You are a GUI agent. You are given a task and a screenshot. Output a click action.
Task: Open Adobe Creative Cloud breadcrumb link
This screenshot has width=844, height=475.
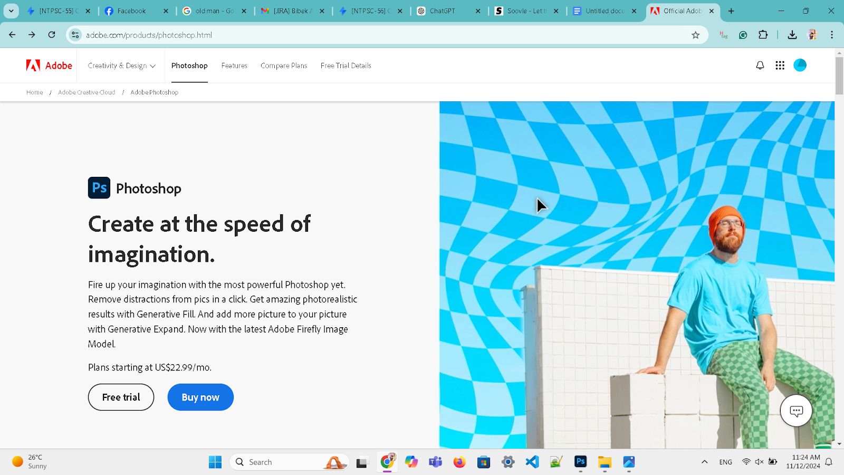click(x=87, y=92)
